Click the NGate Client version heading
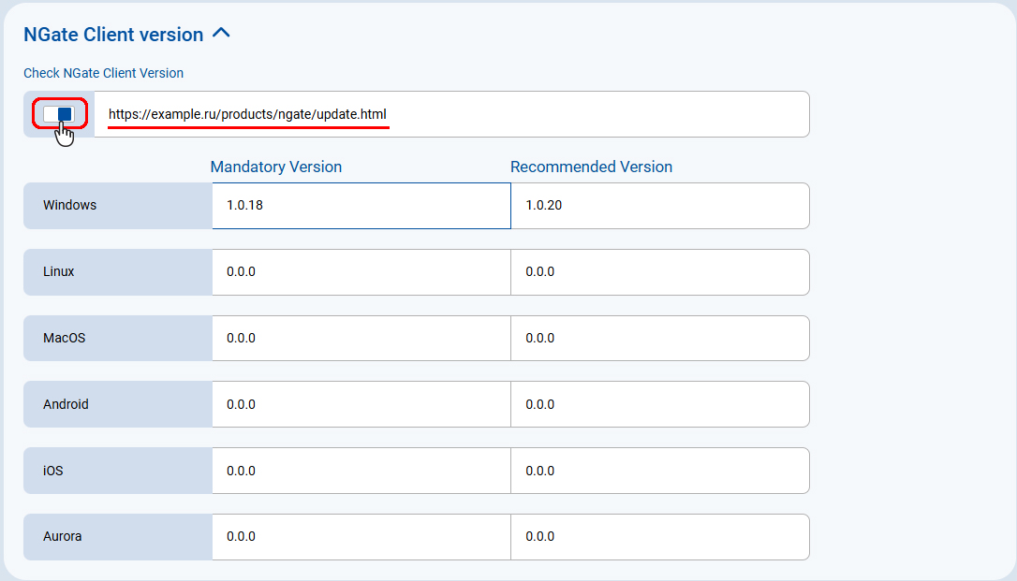 click(x=113, y=35)
